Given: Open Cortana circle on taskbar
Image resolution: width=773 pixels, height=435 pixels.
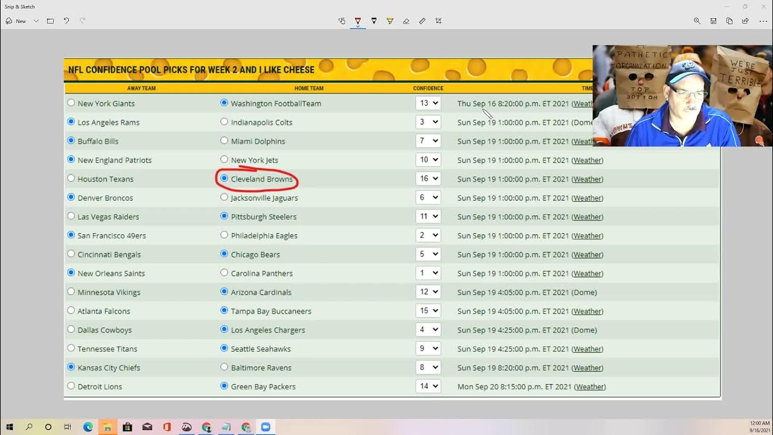Looking at the screenshot, I should click(48, 427).
